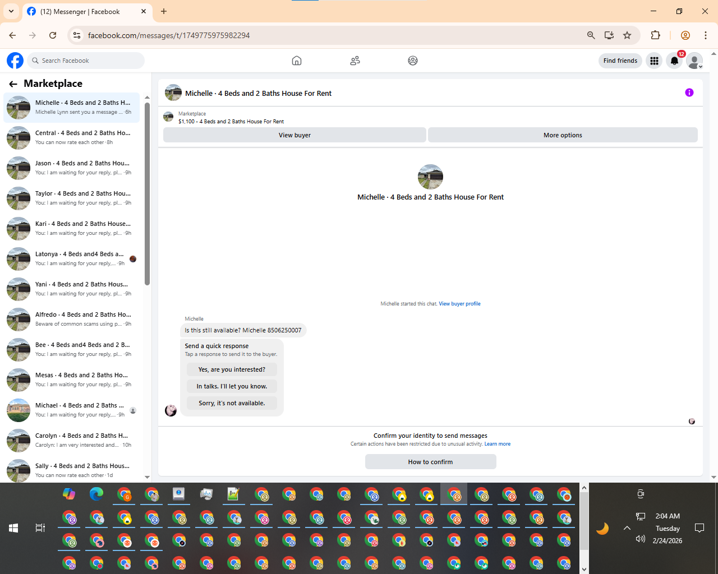
Task: Send quick response 'Yes, are you interested?'
Action: 232,369
